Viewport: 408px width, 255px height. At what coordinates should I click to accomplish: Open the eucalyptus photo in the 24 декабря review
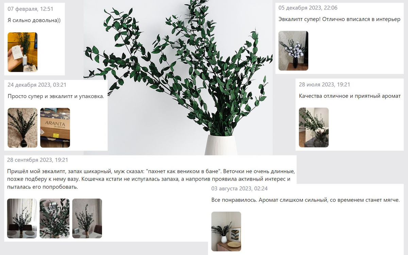tap(22, 128)
